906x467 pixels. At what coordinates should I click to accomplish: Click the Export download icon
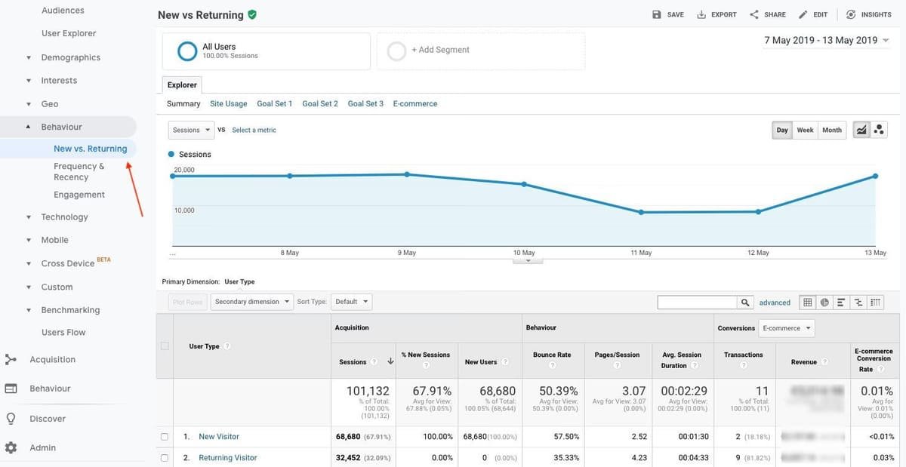click(701, 14)
